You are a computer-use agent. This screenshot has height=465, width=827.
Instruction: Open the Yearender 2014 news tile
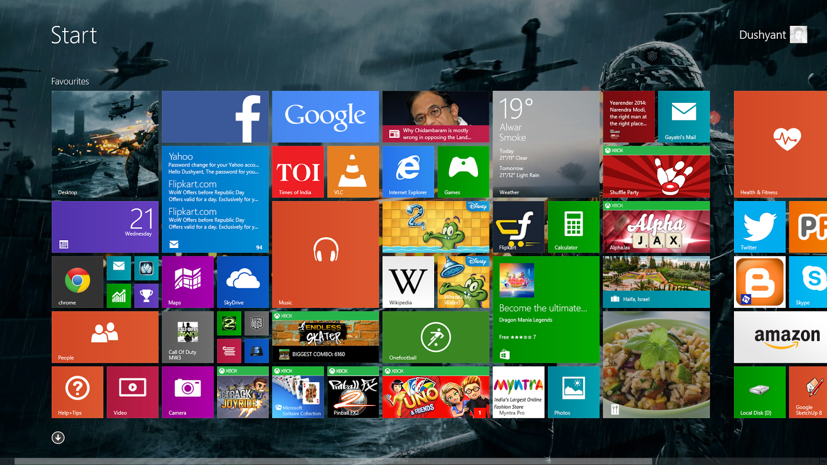pyautogui.click(x=629, y=117)
